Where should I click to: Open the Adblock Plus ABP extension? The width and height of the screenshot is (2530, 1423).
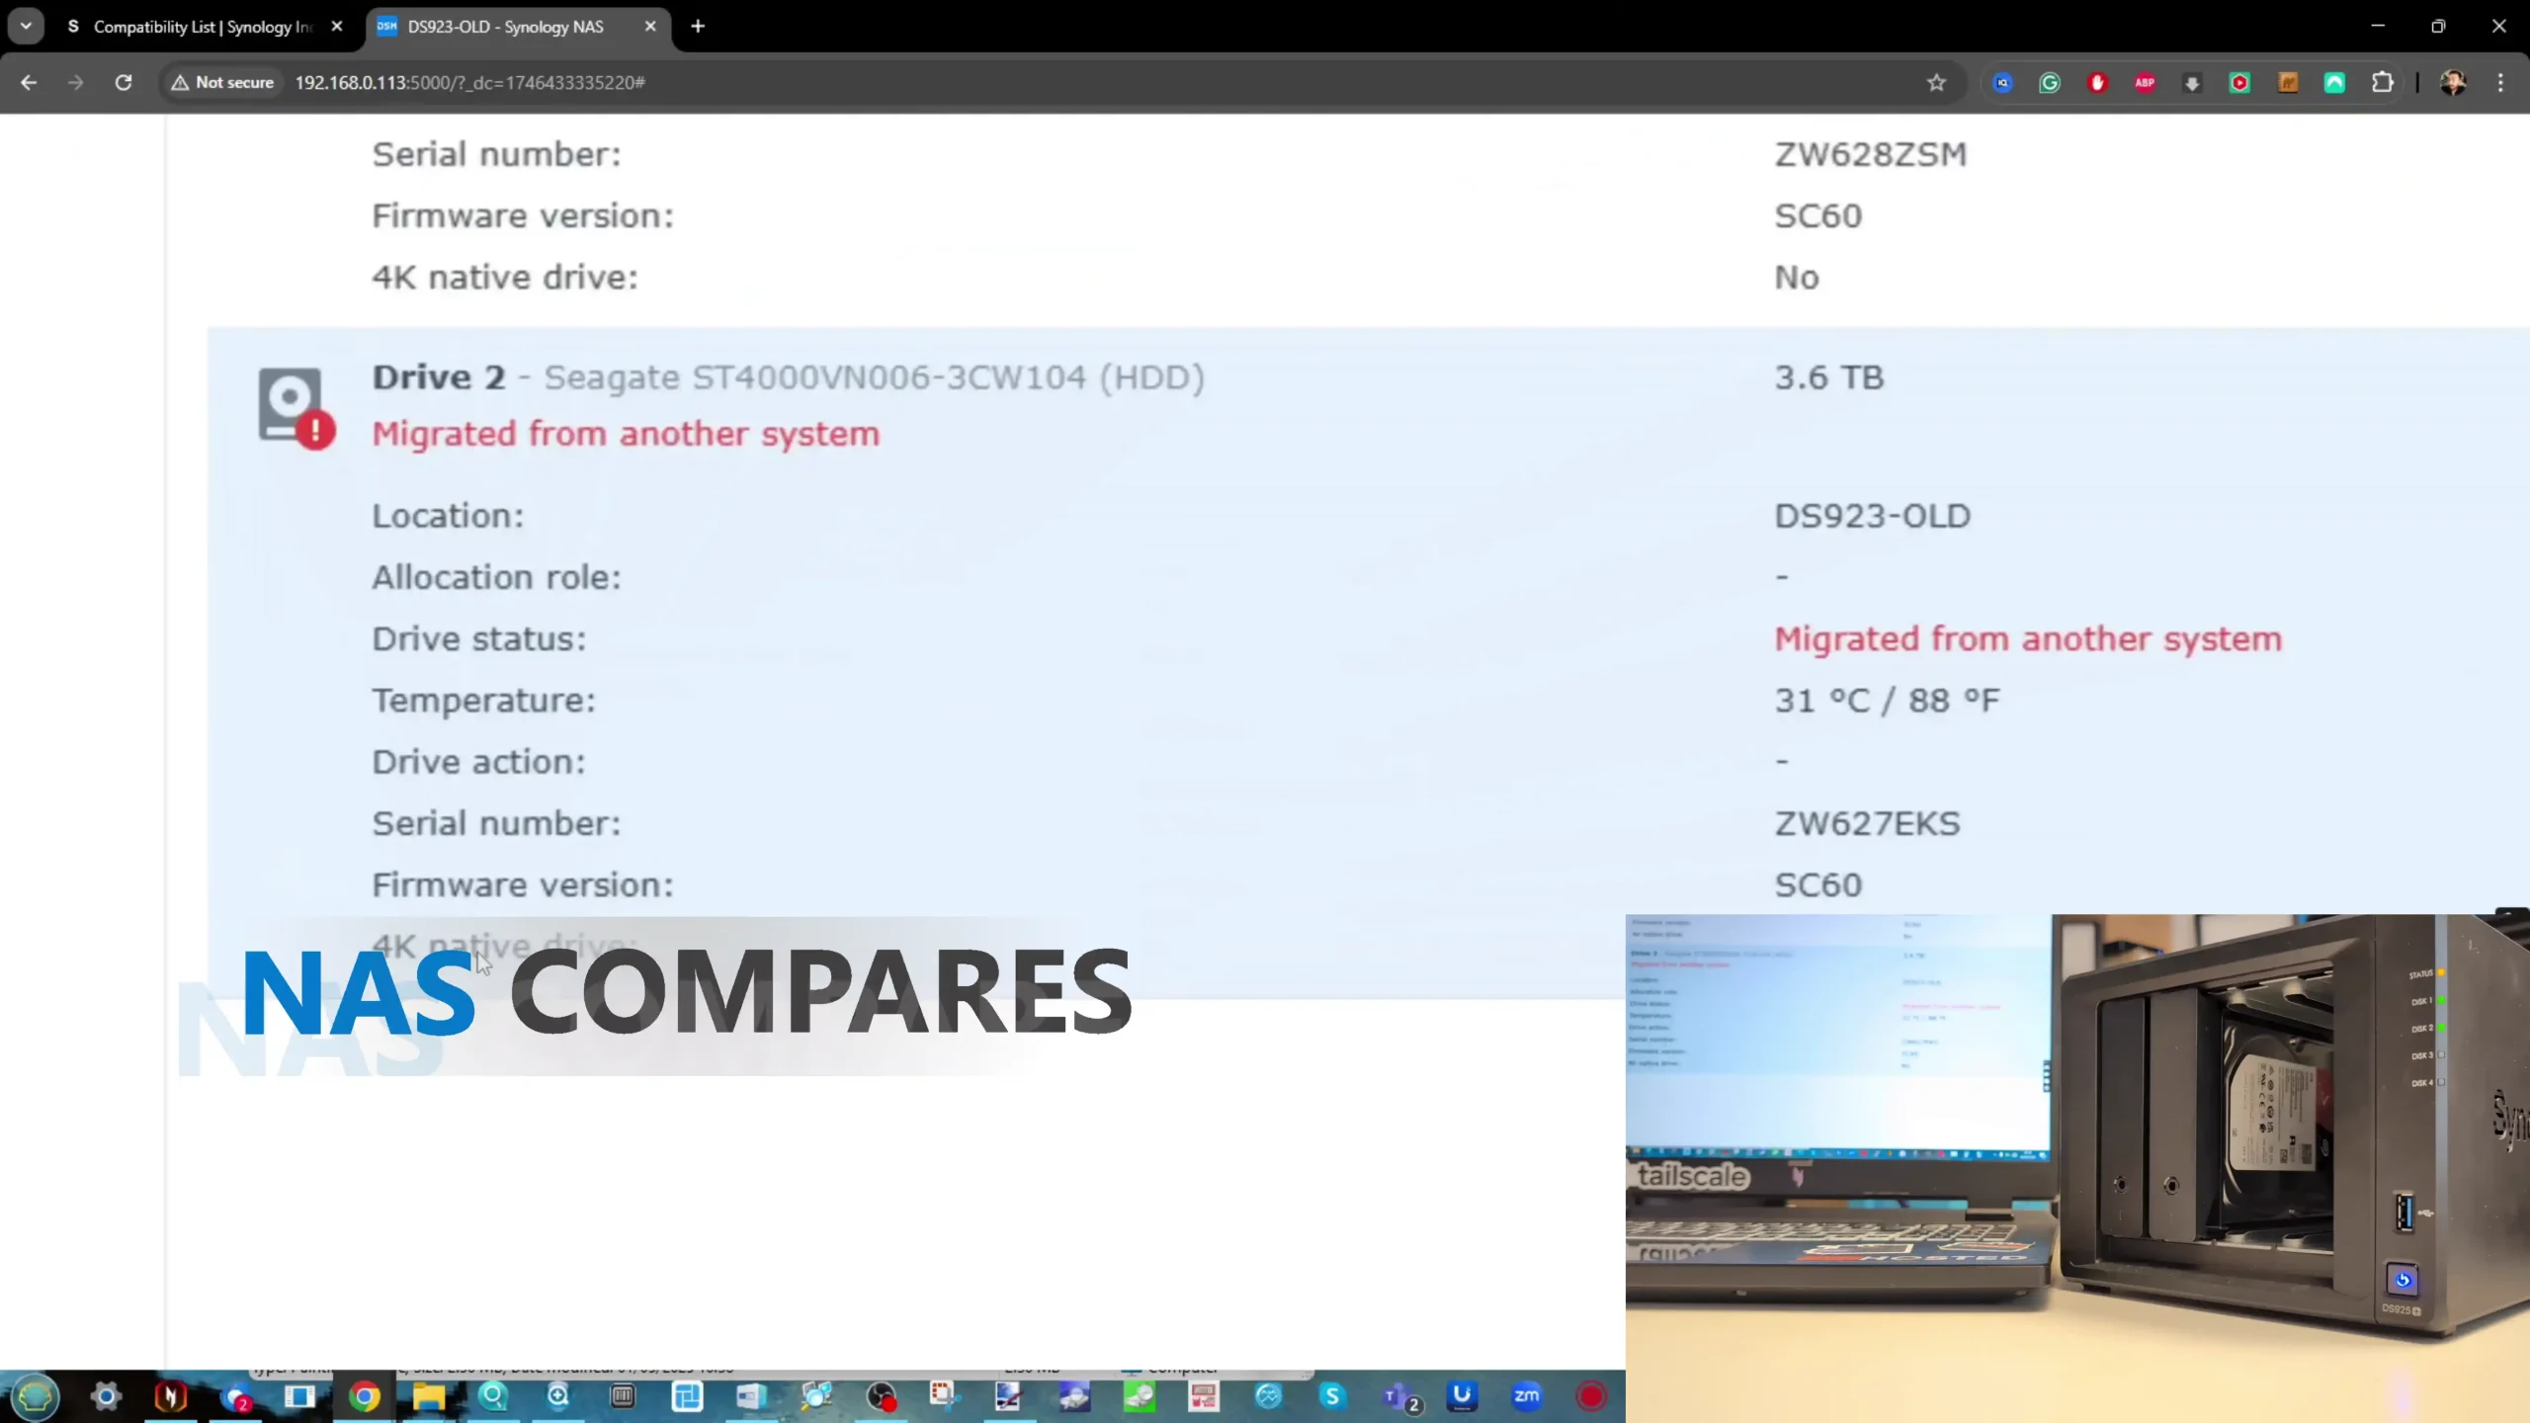pyautogui.click(x=2145, y=83)
